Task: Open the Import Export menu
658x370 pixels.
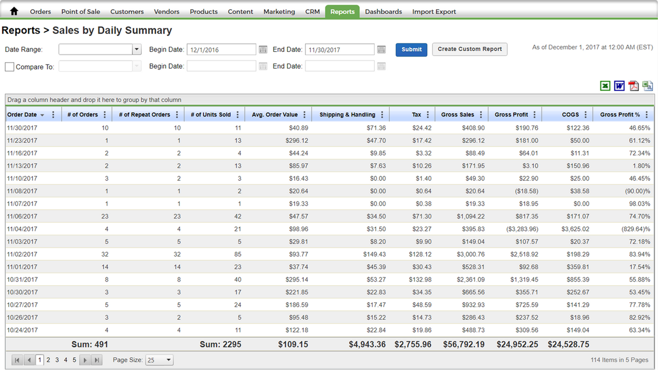Action: 434,11
